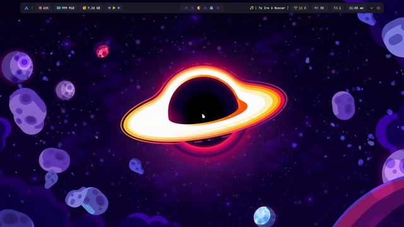This screenshot has height=227, width=404.
Task: Click the CPU usage module
Action: (x=44, y=8)
